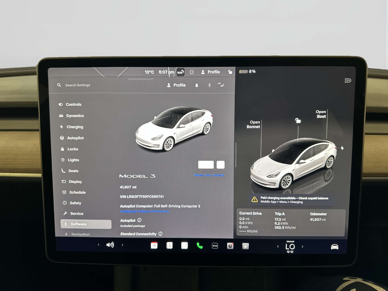
Task: Open the Calendar app icon
Action: [154, 245]
